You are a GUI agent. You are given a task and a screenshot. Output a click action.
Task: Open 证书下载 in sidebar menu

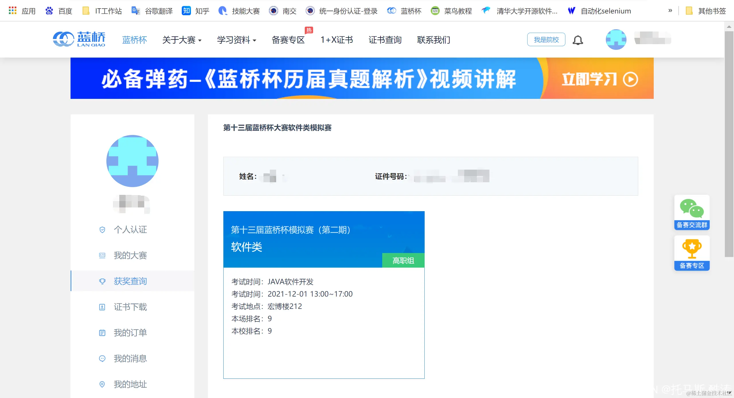click(130, 307)
